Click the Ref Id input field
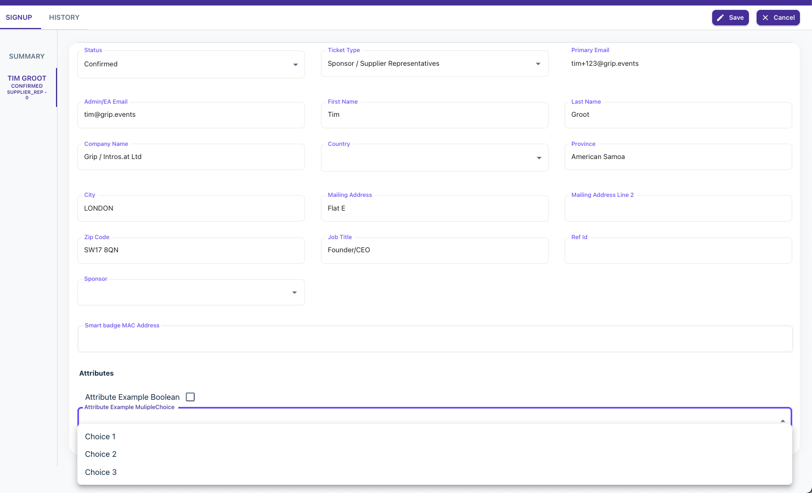Viewport: 812px width, 493px height. (678, 251)
